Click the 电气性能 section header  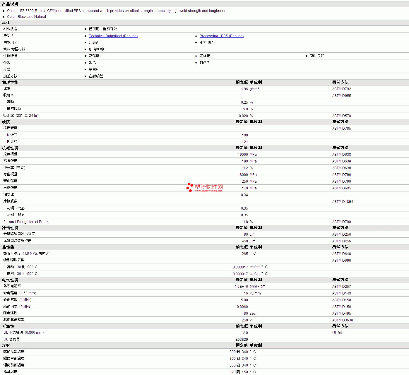(x=10, y=280)
